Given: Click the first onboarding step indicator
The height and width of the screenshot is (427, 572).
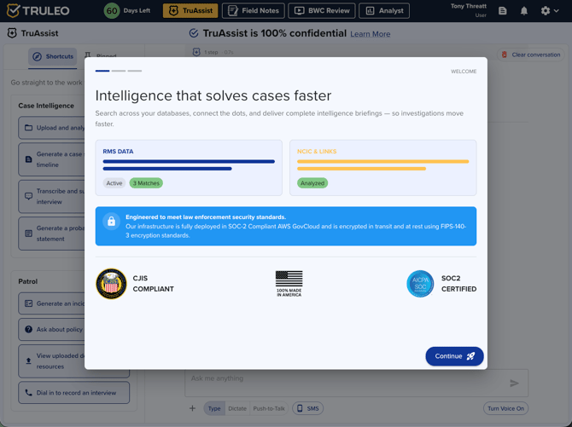Looking at the screenshot, I should (x=102, y=71).
